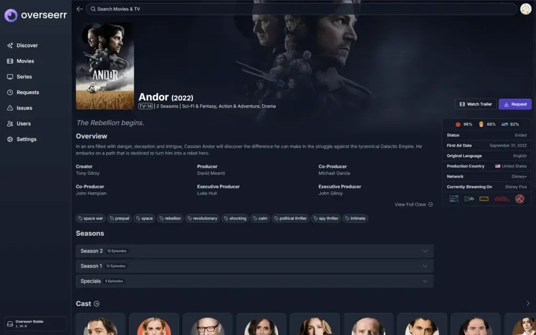Screen dimensions: 536x335
Task: Click the popcorn audience score icon
Action: (481, 125)
